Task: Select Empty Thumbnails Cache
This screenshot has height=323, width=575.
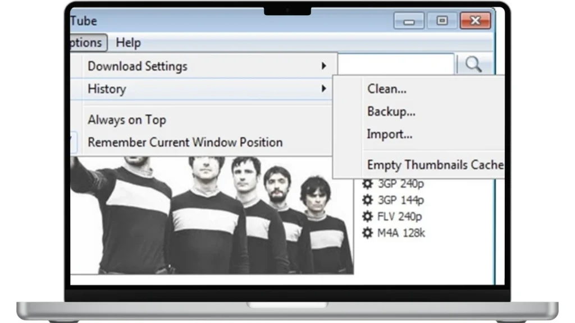Action: (435, 165)
